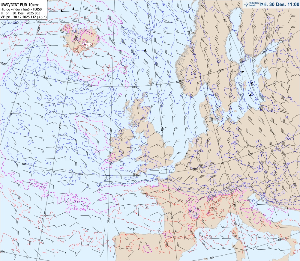Click the white glacier area on Iceland
The width and height of the screenshot is (300, 261).
pyautogui.click(x=87, y=45)
